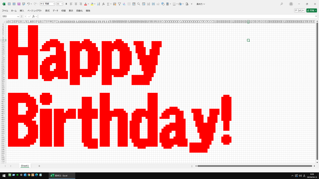The image size is (319, 179).
Task: Open Customize Quick Access Toolbar dropdown
Action: (x=192, y=4)
